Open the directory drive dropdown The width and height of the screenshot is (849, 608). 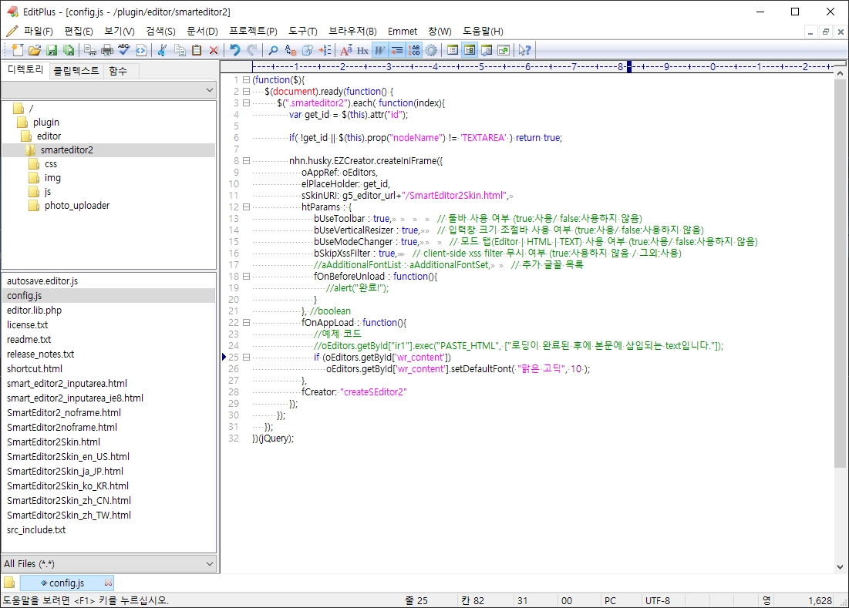[x=109, y=90]
